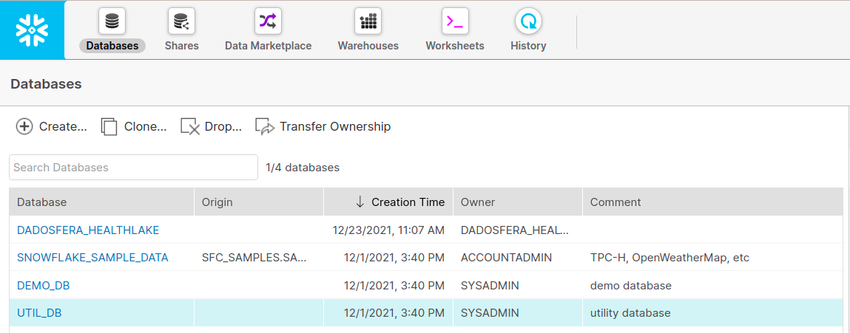Viewport: 850px width, 333px height.
Task: Switch to the Warehouses tab label
Action: [368, 46]
